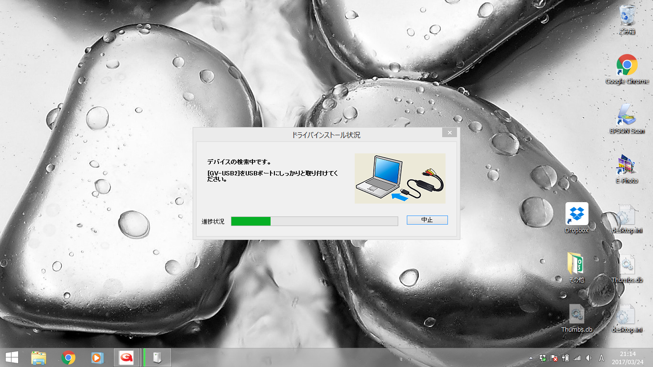Viewport: 653px width, 367px height.
Task: Select the EPSON Scan desktop shortcut
Action: (627, 119)
